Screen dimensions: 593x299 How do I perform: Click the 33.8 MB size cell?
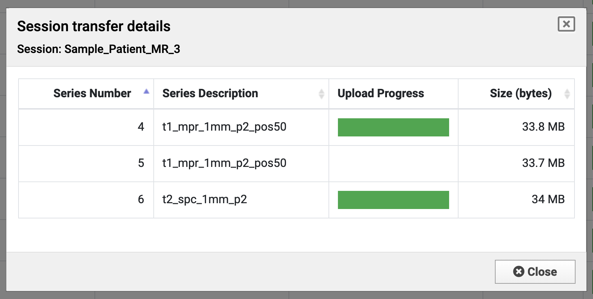coord(543,127)
